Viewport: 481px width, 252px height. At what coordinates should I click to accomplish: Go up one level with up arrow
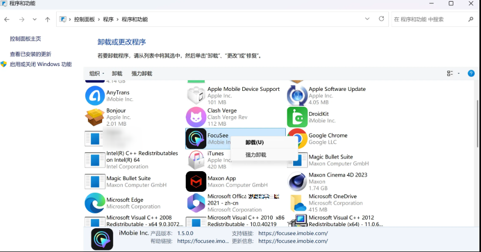48,20
